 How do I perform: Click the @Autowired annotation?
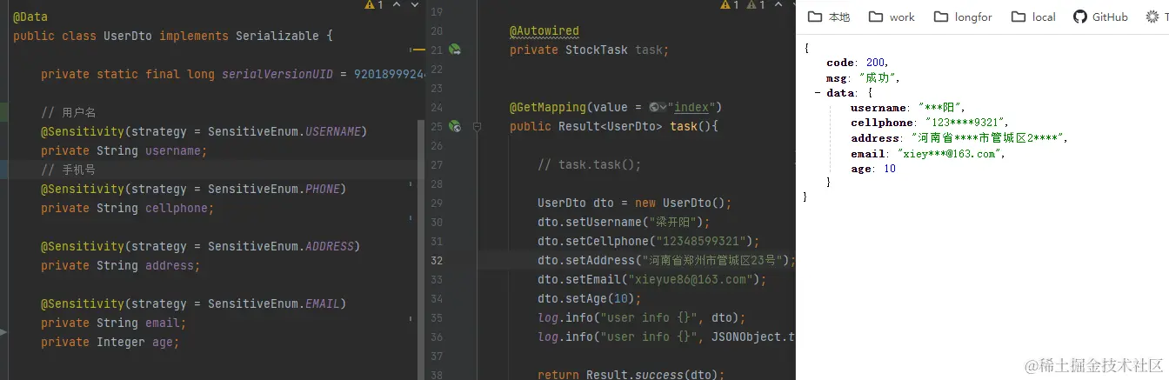[x=544, y=30]
